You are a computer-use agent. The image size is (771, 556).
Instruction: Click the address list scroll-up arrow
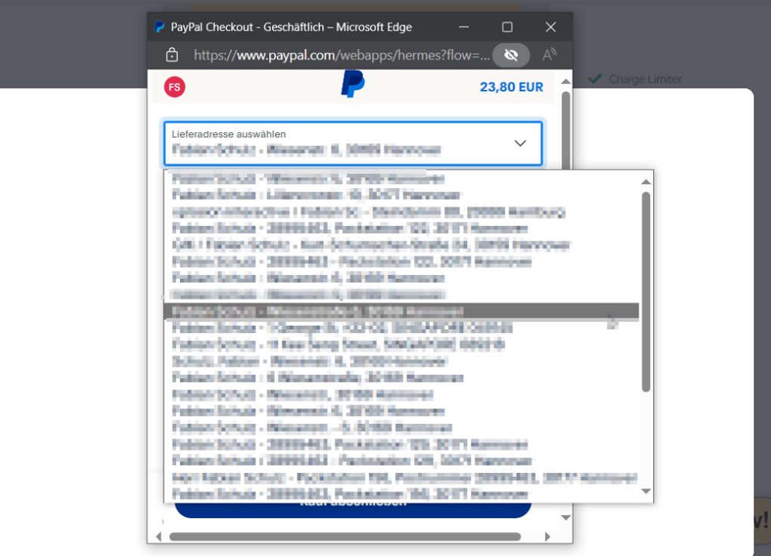pos(646,182)
